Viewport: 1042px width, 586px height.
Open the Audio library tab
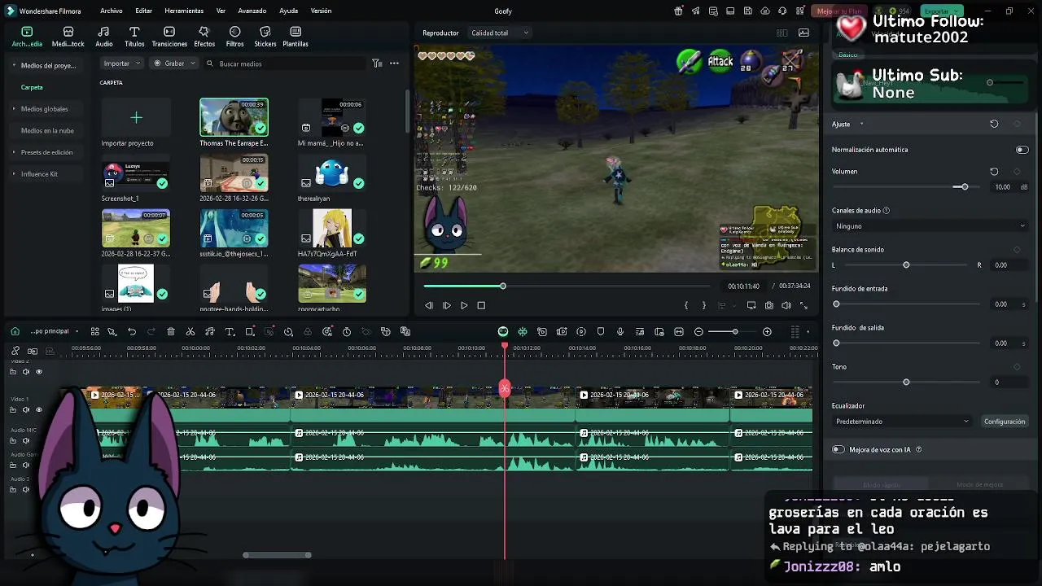104,37
